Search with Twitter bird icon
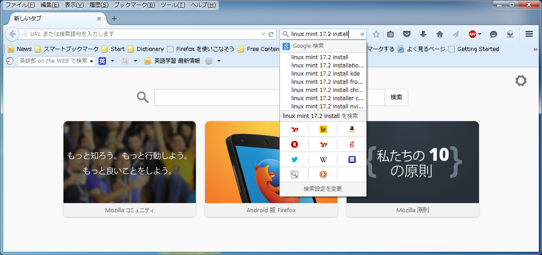The height and width of the screenshot is (255, 542). tap(295, 159)
